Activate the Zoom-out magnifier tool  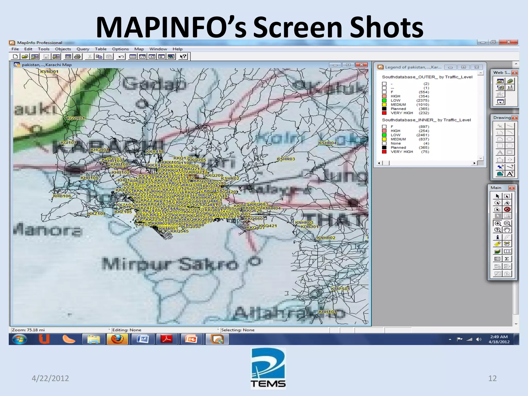click(x=507, y=223)
